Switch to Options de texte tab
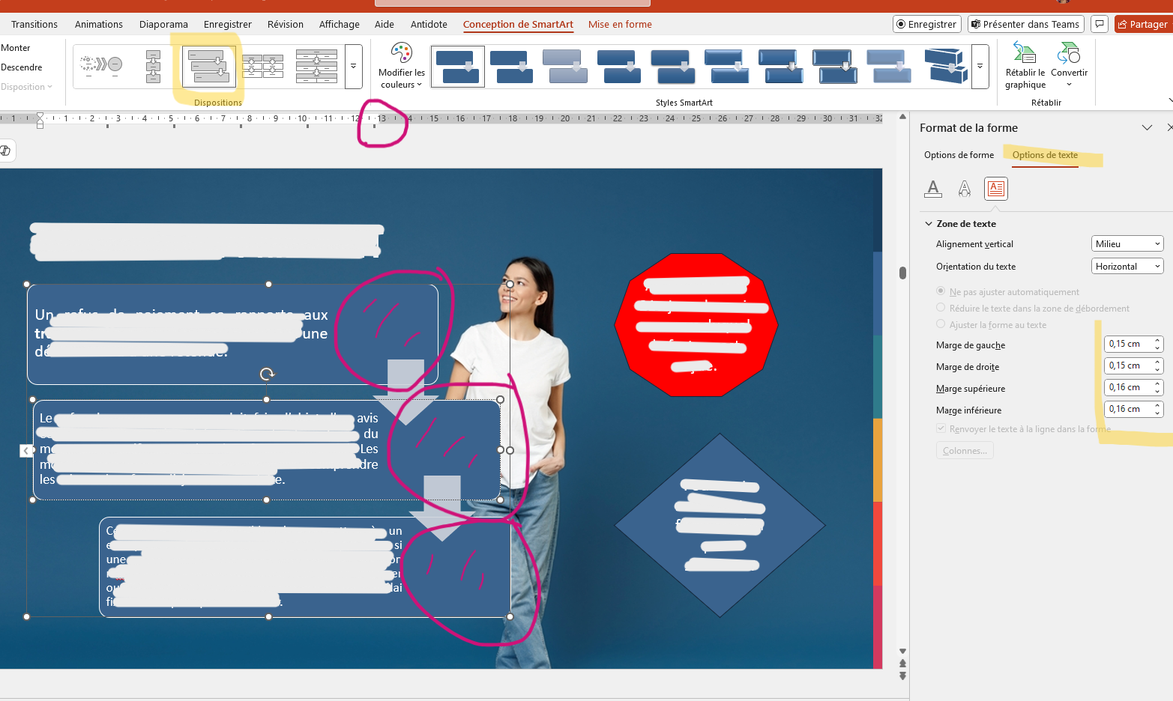This screenshot has height=701, width=1173. click(1045, 155)
